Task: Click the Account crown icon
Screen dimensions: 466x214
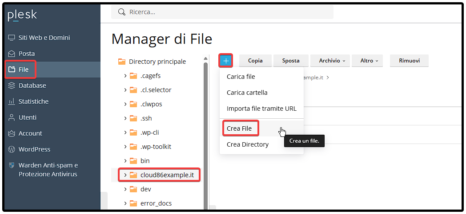Action: click(x=11, y=133)
